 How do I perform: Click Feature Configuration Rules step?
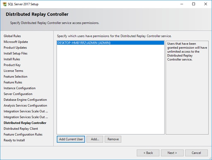[23, 134]
